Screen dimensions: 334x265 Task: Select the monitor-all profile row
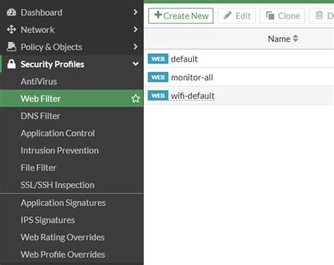(x=239, y=77)
